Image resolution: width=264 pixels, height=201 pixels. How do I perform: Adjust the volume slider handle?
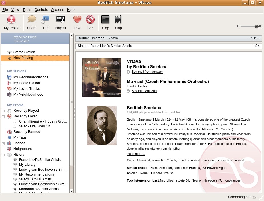[256, 26]
